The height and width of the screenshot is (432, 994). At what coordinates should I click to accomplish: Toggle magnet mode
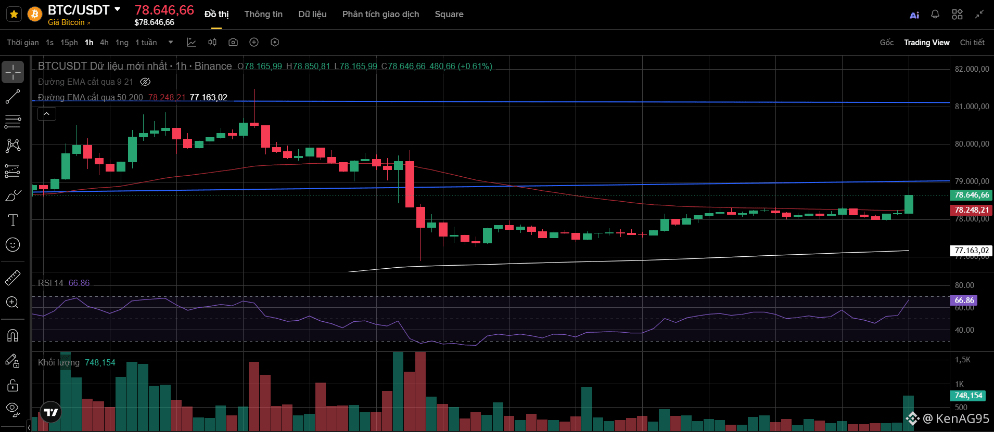(12, 335)
